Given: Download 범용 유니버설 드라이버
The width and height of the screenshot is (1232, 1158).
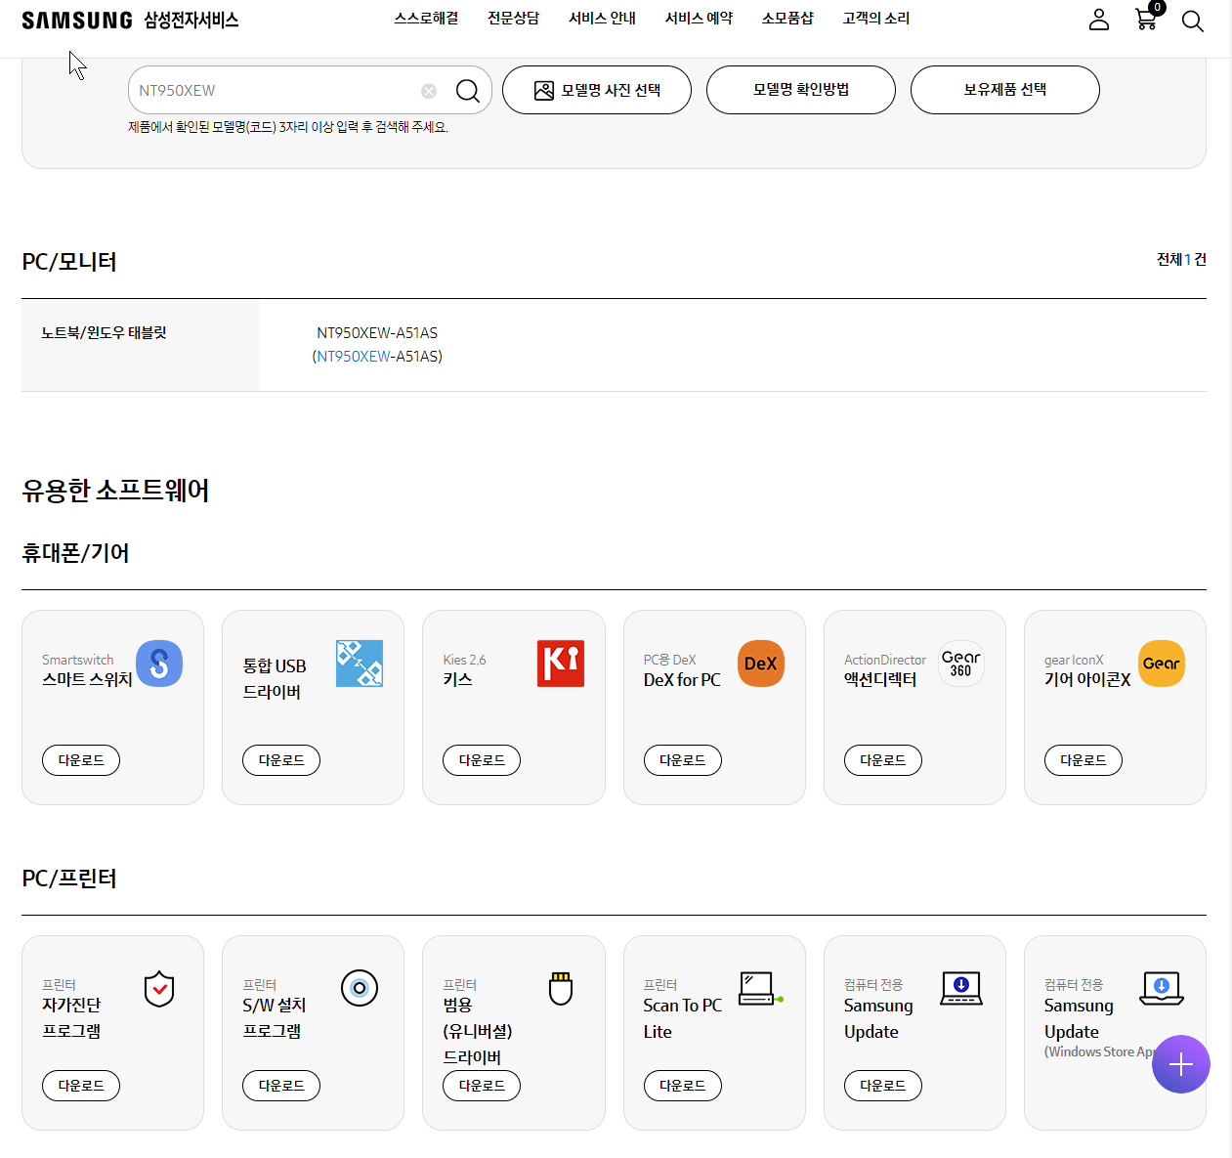Looking at the screenshot, I should coord(482,1086).
